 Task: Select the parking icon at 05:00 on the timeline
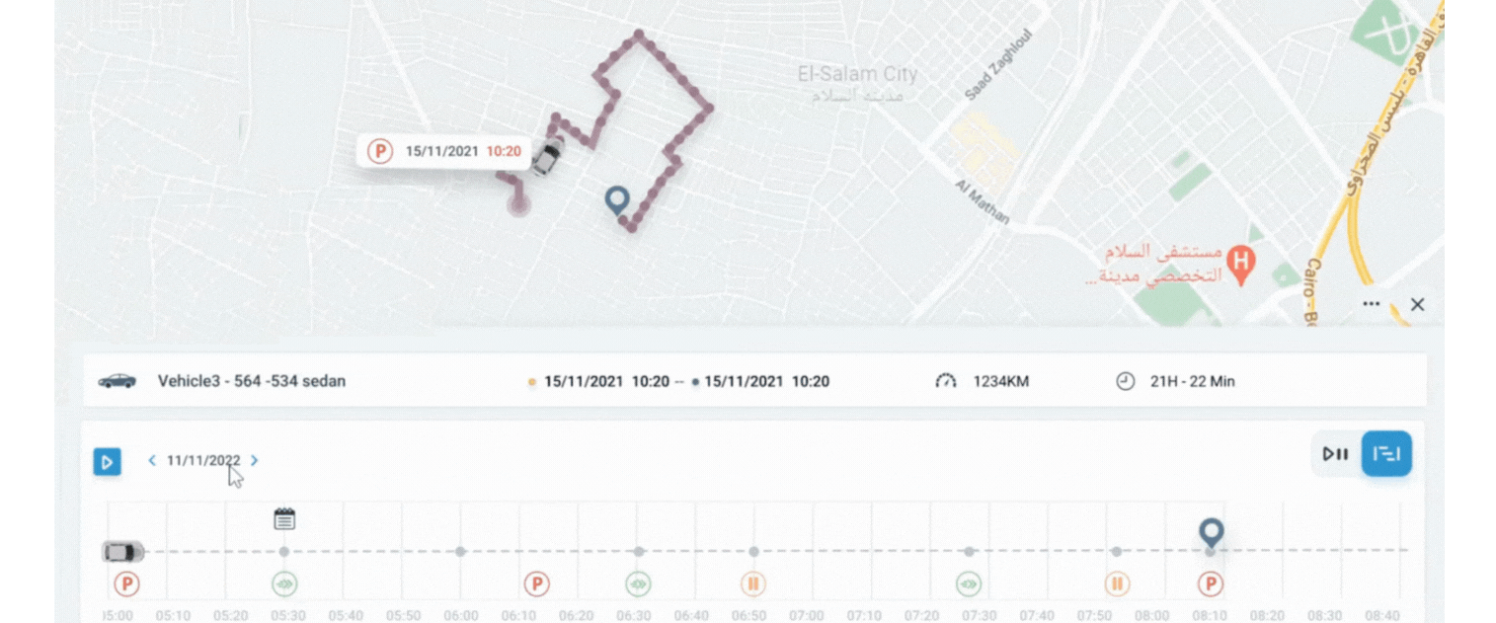[x=126, y=584]
